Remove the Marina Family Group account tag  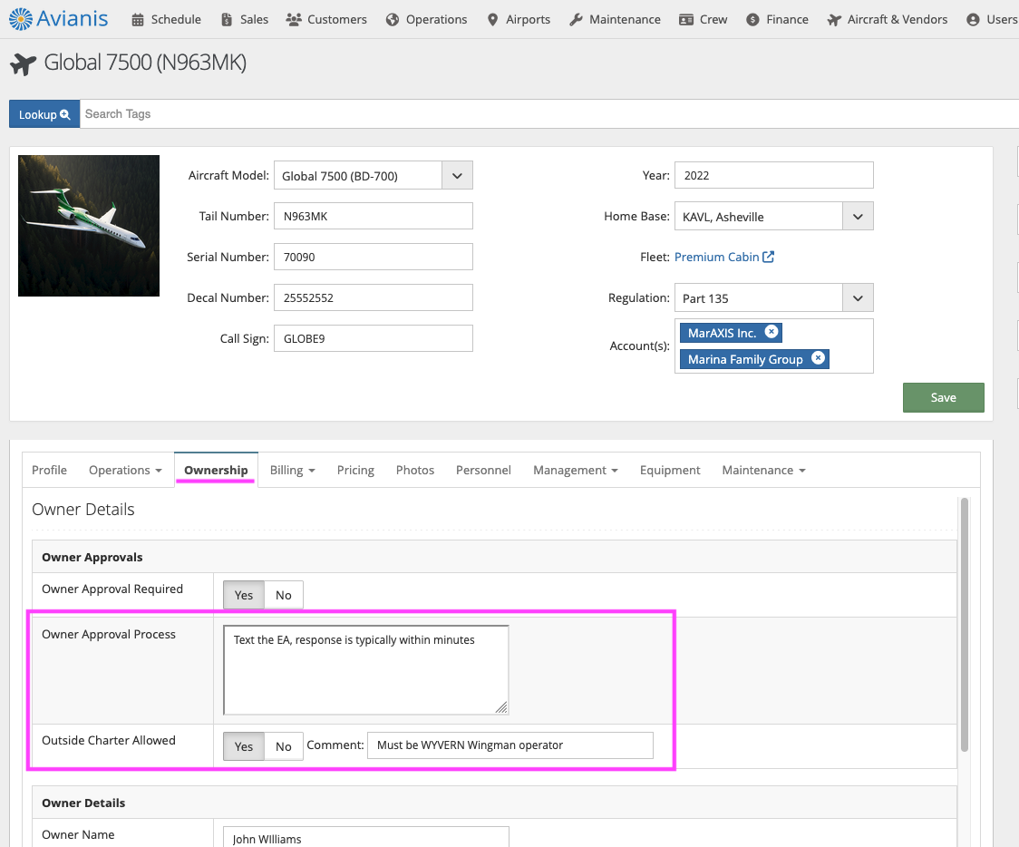click(818, 357)
